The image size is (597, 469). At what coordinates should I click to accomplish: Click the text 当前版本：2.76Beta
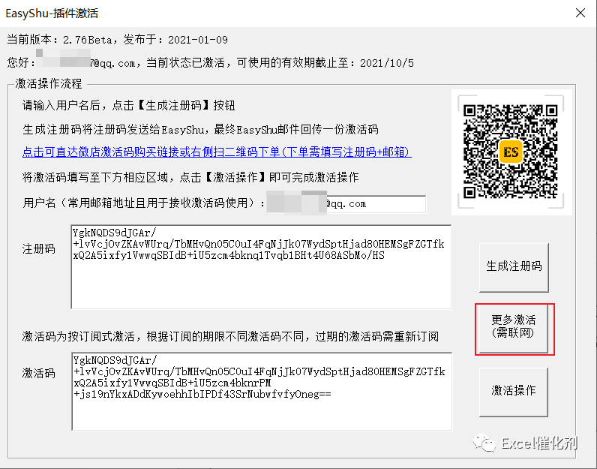59,40
